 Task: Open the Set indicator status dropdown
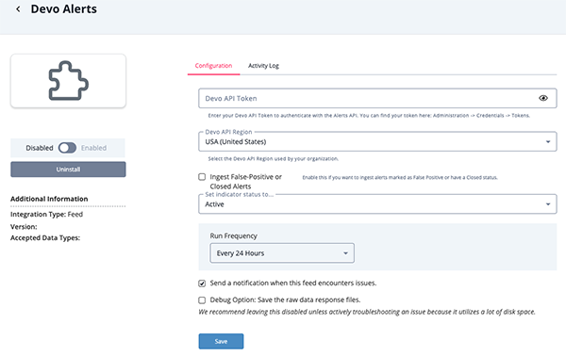[x=377, y=204]
